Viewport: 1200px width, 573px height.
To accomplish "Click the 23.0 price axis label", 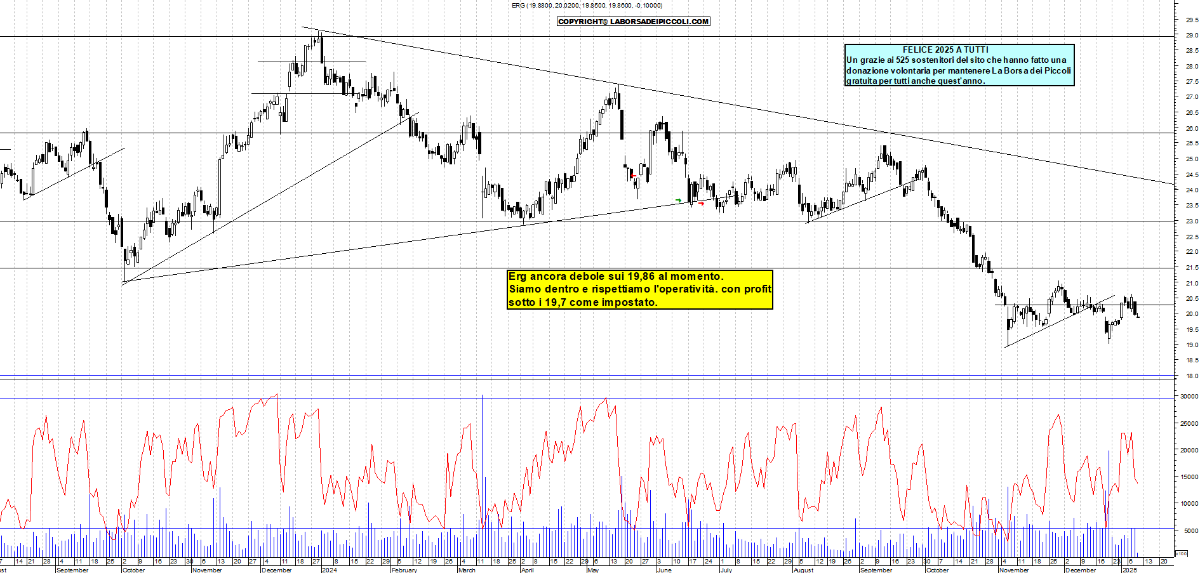I will point(1192,221).
